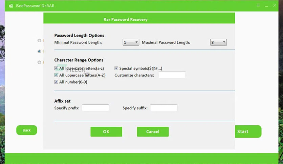Screen dimensions: 283x164
Task: Select the second (selected) attack radio button
Action: tap(39, 51)
